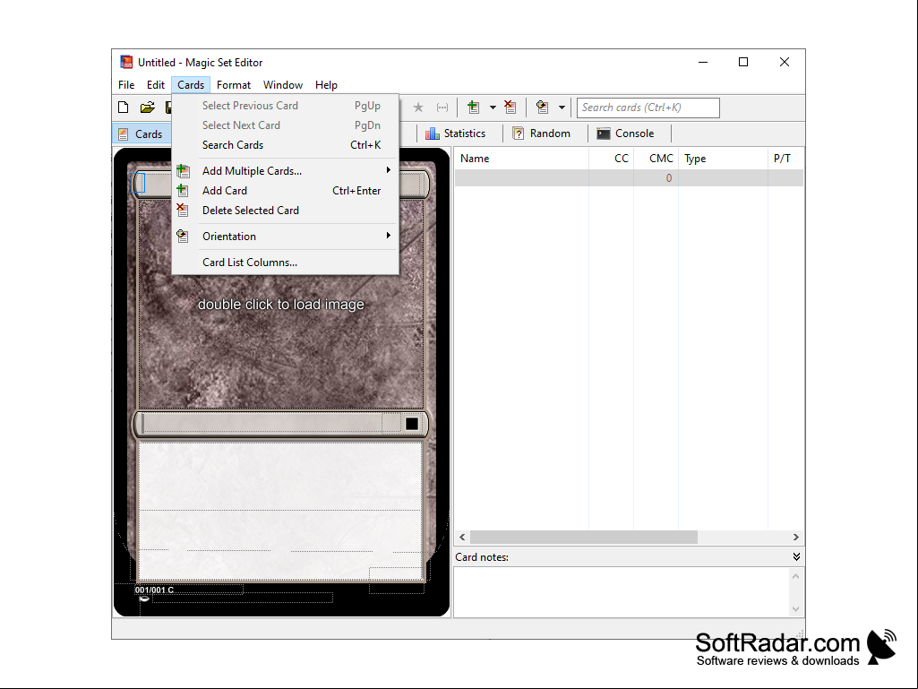Sort card list by Type column

pyautogui.click(x=724, y=159)
